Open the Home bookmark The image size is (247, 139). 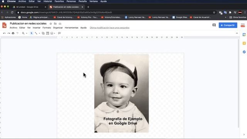[x=23, y=17]
